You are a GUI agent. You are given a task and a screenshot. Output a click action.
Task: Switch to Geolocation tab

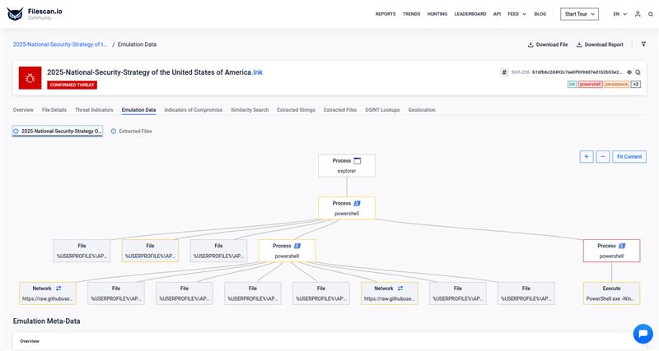[x=422, y=110]
